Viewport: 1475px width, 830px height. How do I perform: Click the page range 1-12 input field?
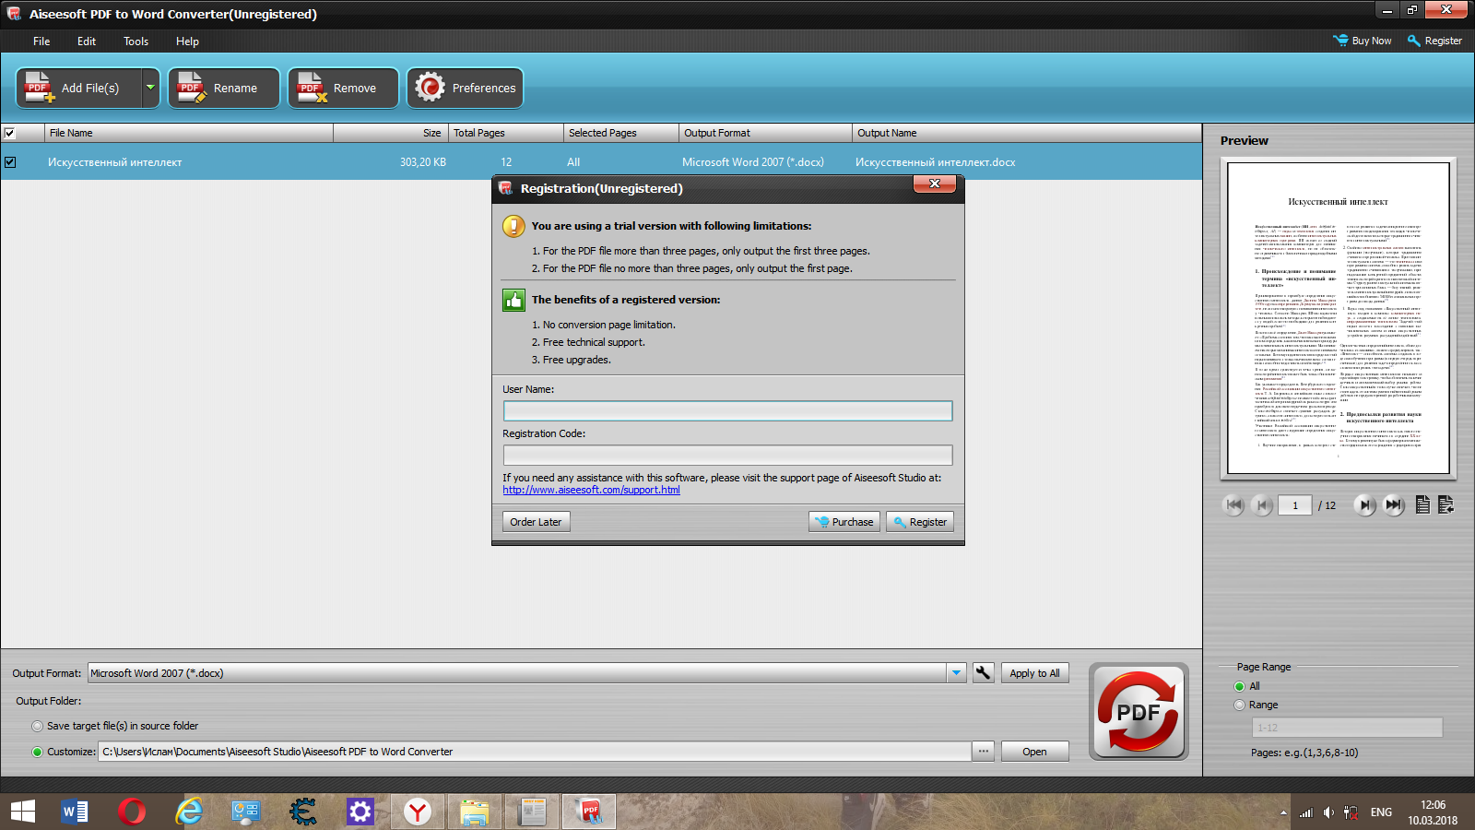1347,728
